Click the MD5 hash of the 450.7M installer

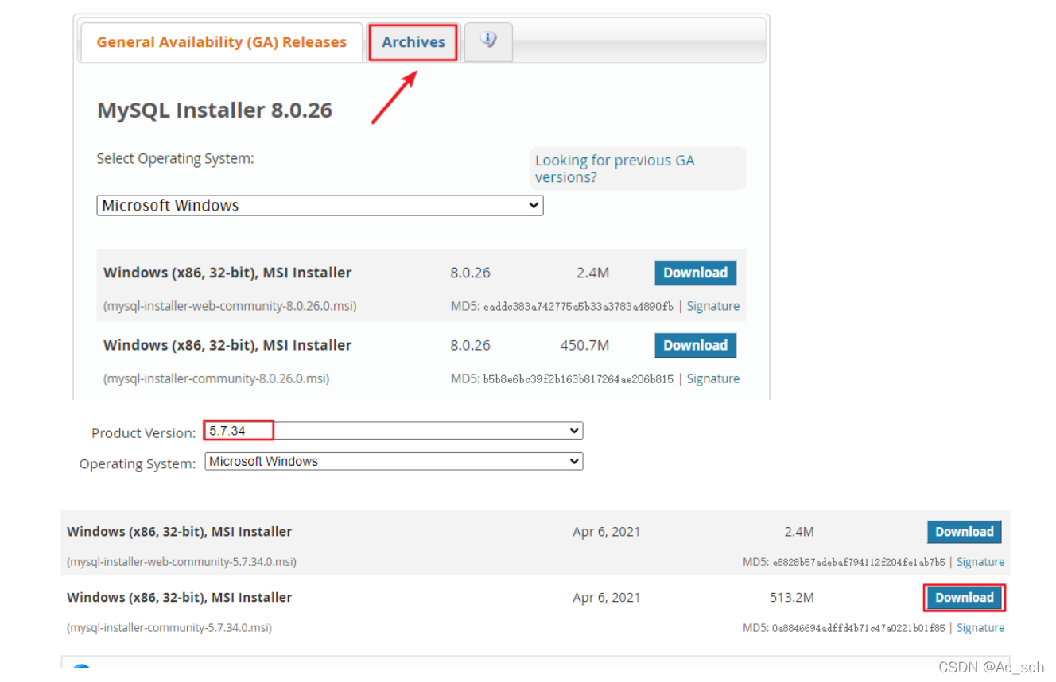pos(578,379)
